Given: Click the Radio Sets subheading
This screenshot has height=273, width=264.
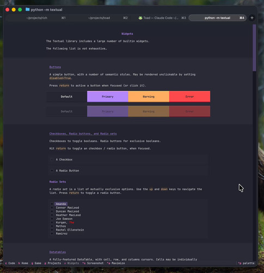Looking at the screenshot, I should click(58, 182).
